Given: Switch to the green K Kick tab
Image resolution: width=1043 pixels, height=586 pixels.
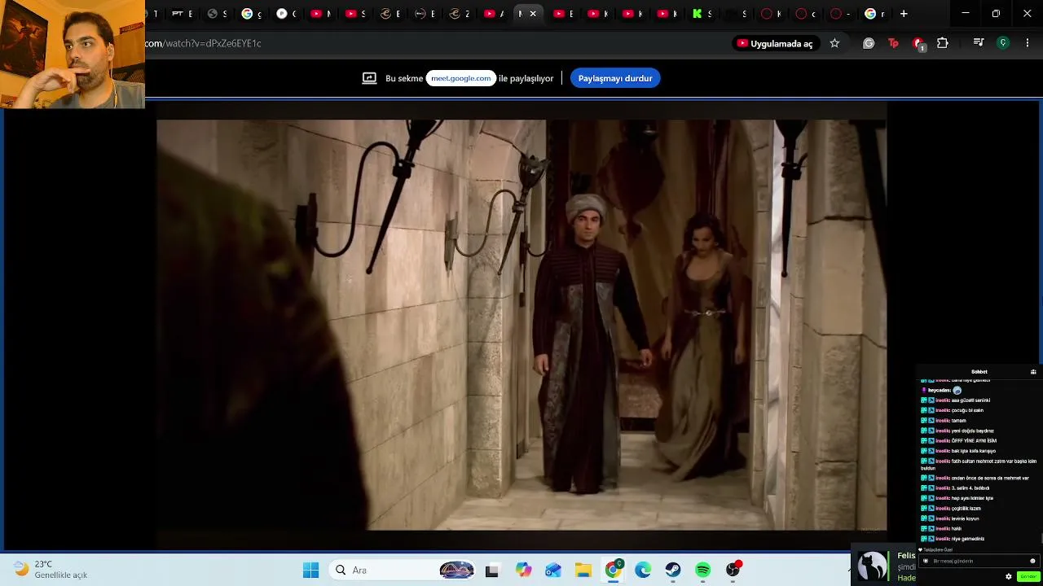Looking at the screenshot, I should [x=702, y=14].
